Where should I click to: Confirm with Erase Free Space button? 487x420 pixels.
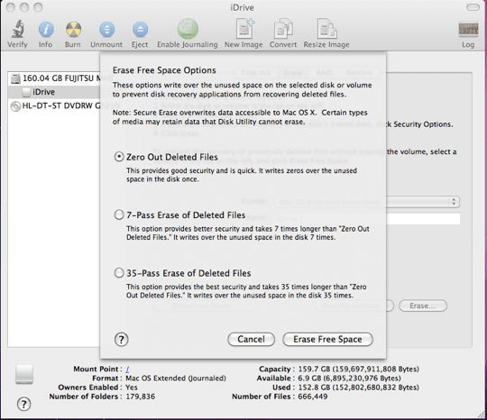pyautogui.click(x=327, y=339)
